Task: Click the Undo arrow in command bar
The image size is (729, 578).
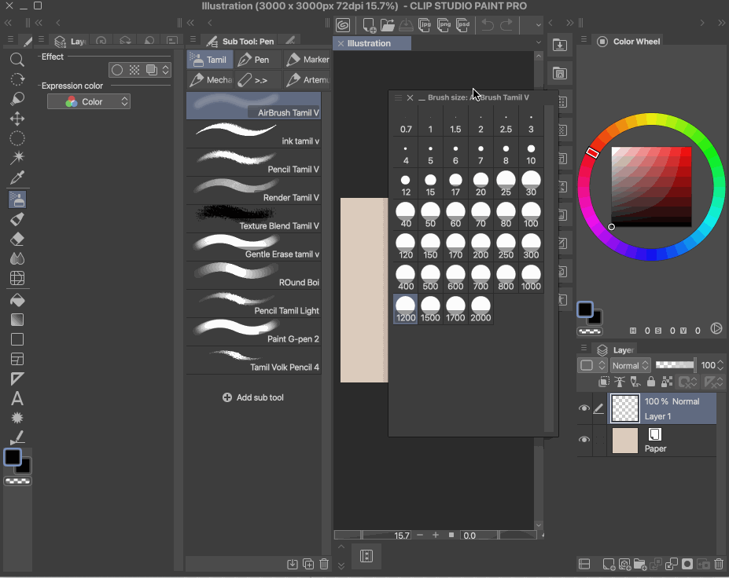Action: 488,25
